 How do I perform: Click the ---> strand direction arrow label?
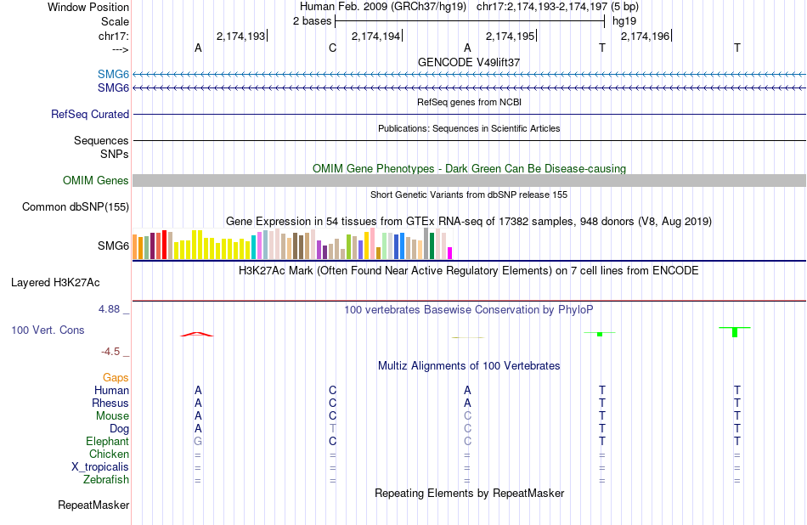(120, 49)
